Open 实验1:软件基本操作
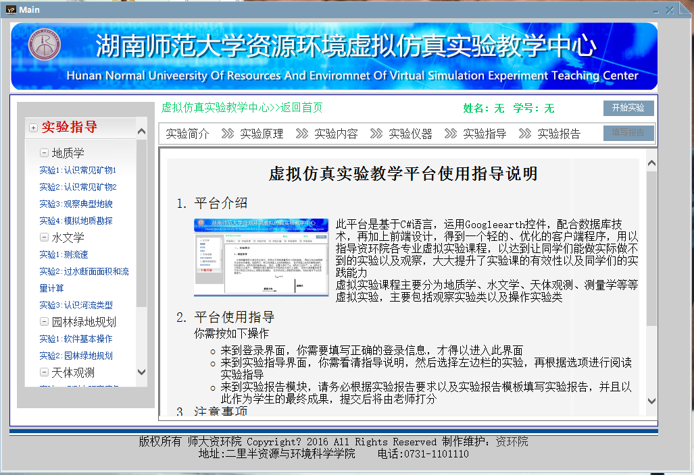694x475 pixels. pyautogui.click(x=76, y=339)
